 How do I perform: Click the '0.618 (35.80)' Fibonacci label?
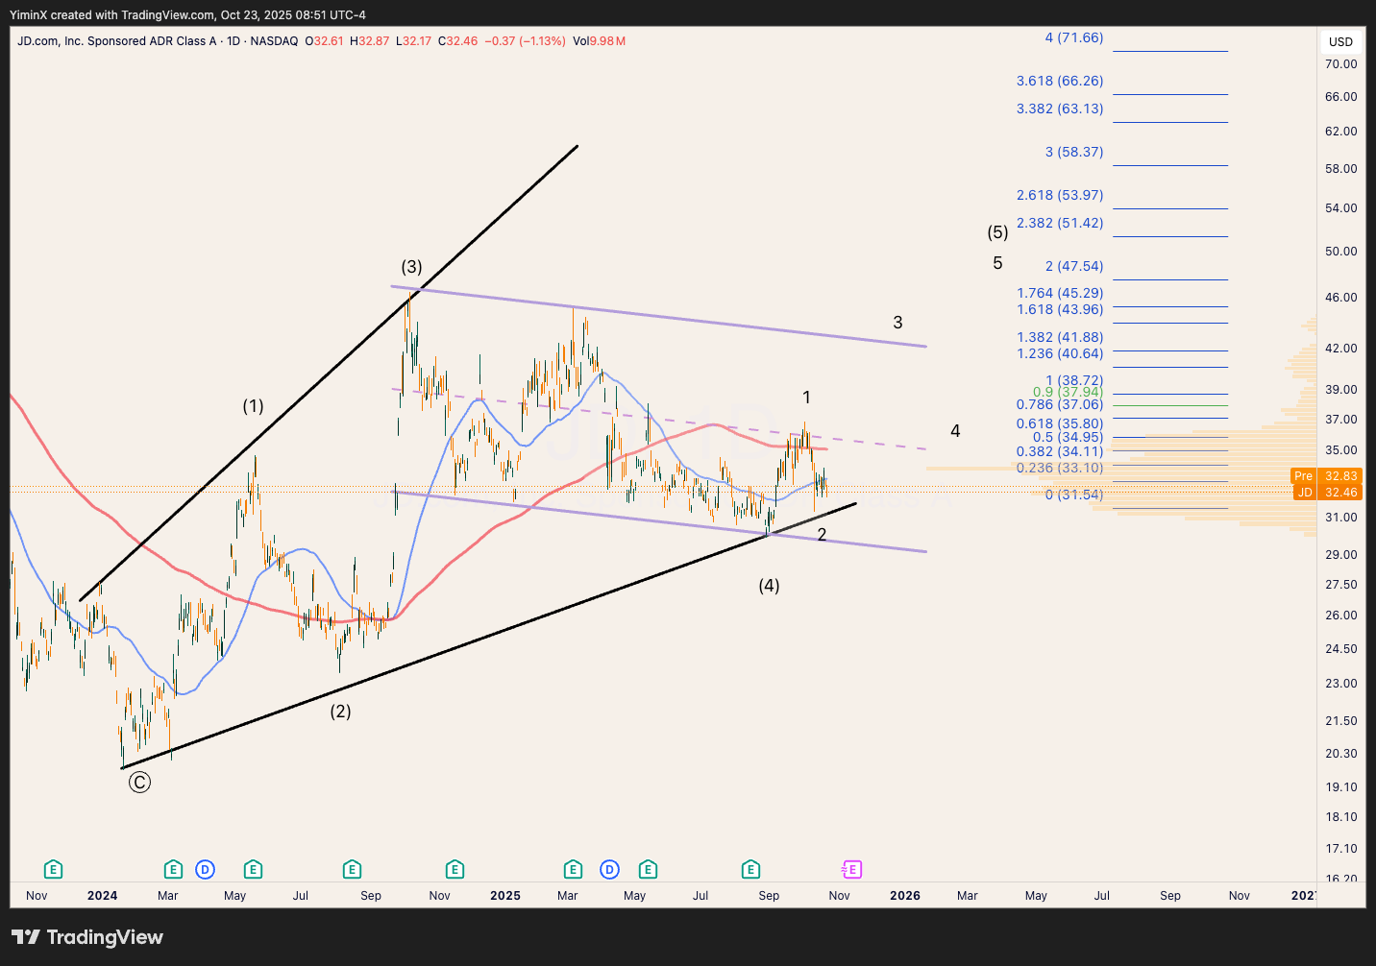point(1060,423)
